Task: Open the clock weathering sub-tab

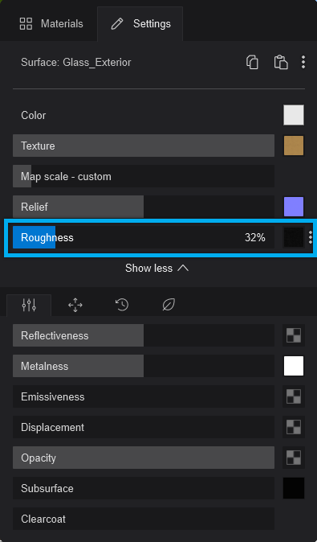Action: (x=122, y=305)
